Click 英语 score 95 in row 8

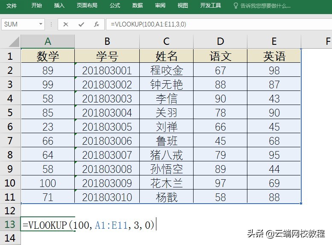274,155
